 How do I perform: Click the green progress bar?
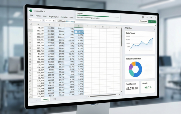click(93, 16)
